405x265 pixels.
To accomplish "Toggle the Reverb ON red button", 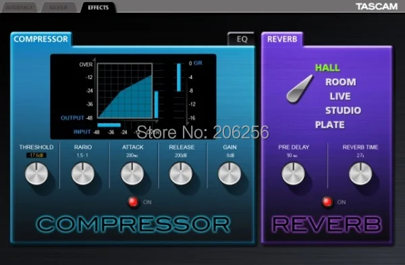I will tap(327, 202).
